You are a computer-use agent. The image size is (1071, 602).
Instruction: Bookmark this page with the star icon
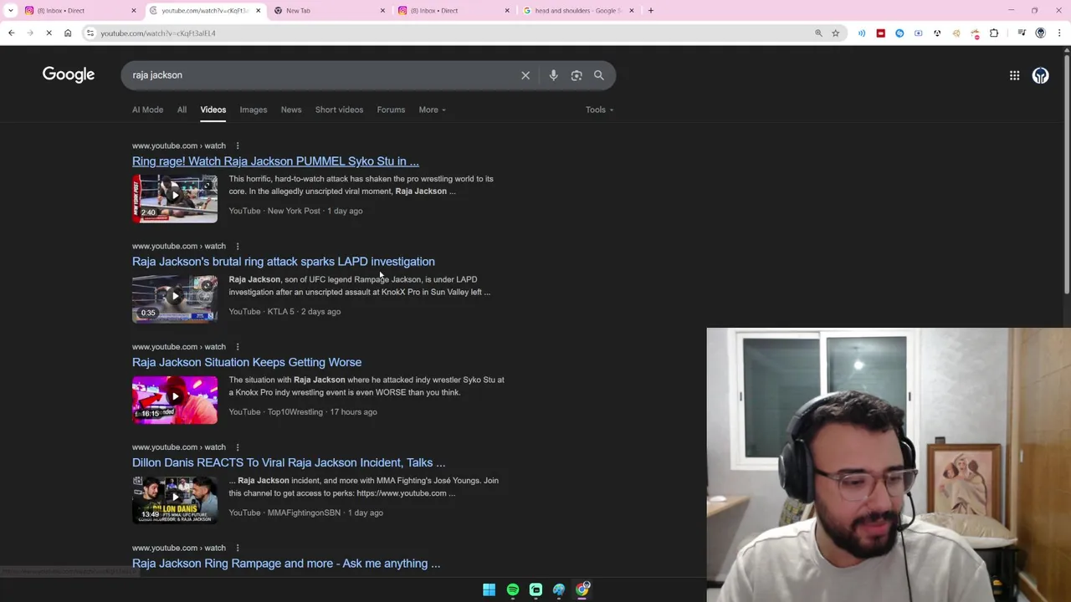(835, 33)
